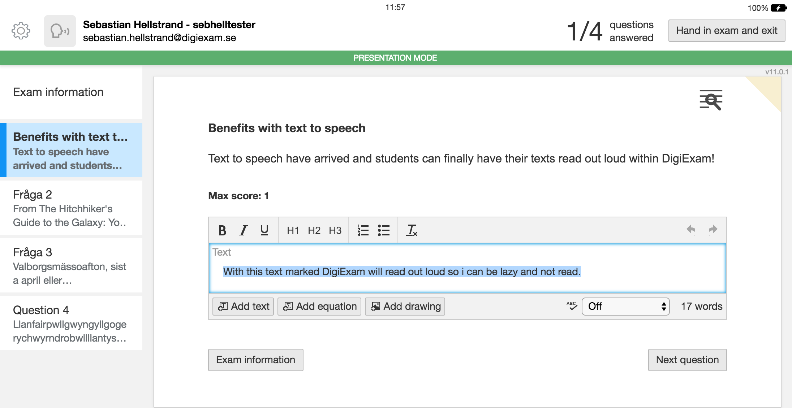
Task: Click Add drawing button
Action: (405, 307)
